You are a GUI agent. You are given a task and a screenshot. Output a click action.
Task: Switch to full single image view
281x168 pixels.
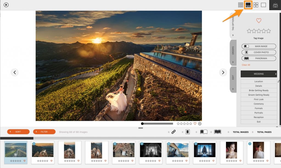[x=263, y=5]
